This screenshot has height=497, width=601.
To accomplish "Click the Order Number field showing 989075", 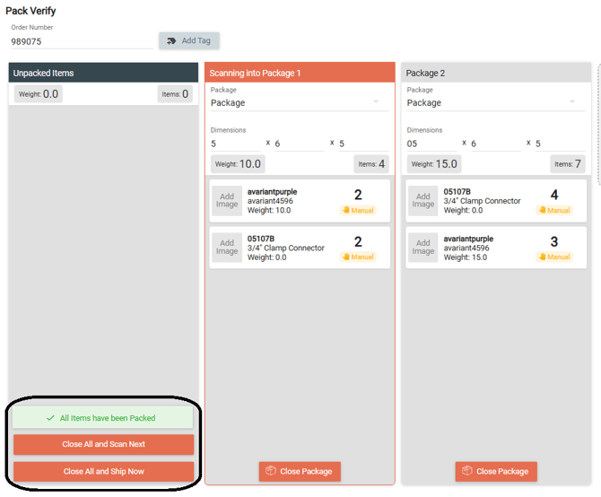I will click(82, 41).
